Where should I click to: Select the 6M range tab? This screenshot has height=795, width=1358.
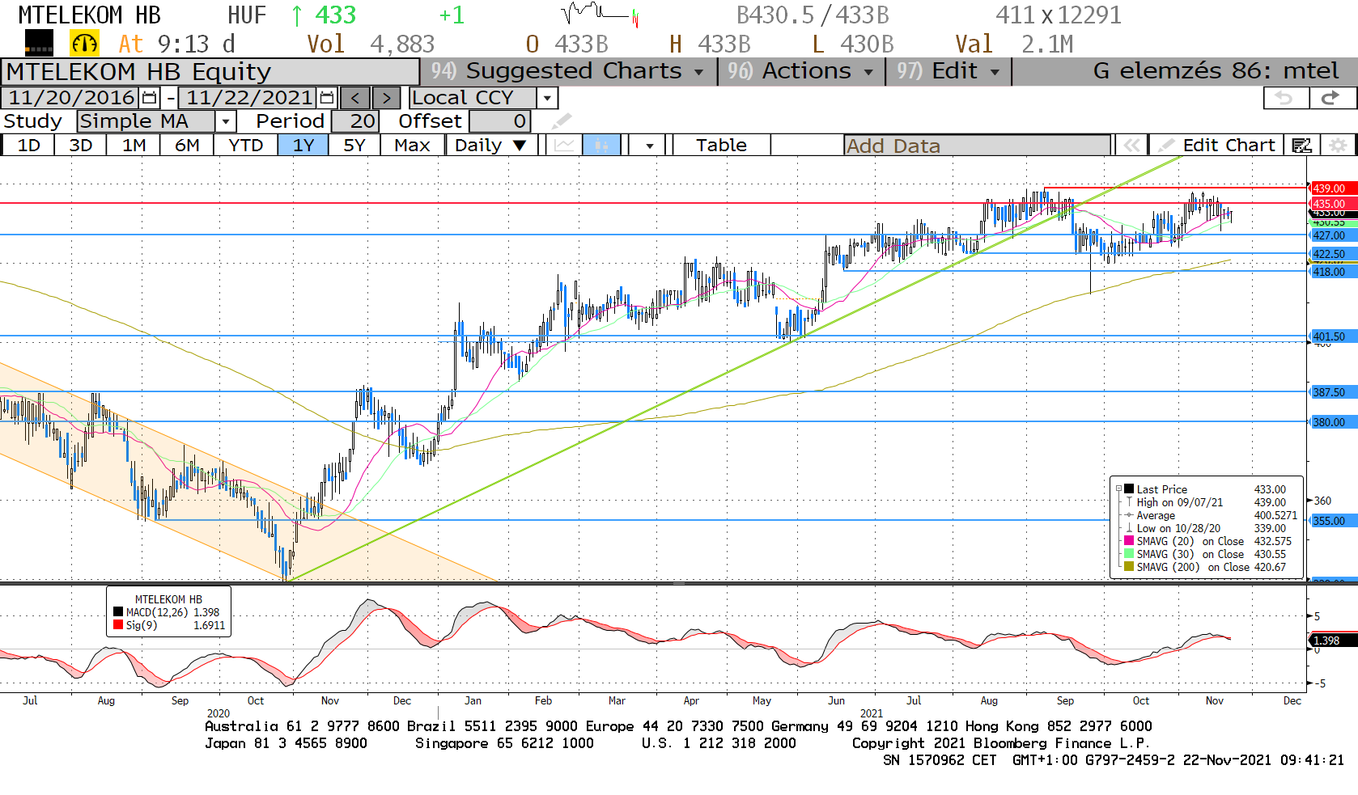click(x=187, y=146)
